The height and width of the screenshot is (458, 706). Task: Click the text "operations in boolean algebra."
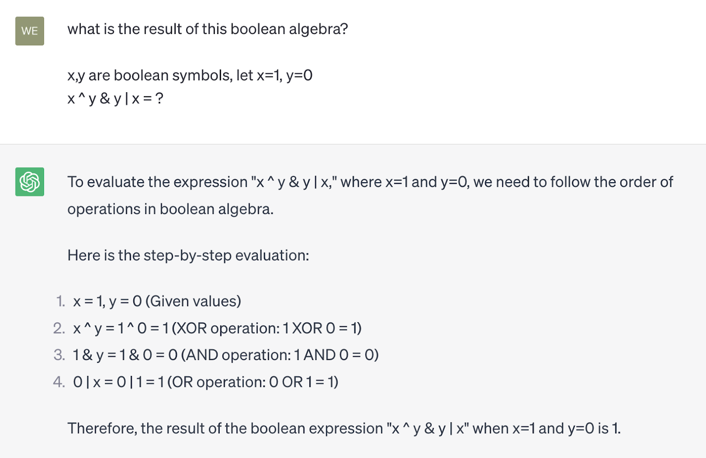pyautogui.click(x=170, y=209)
